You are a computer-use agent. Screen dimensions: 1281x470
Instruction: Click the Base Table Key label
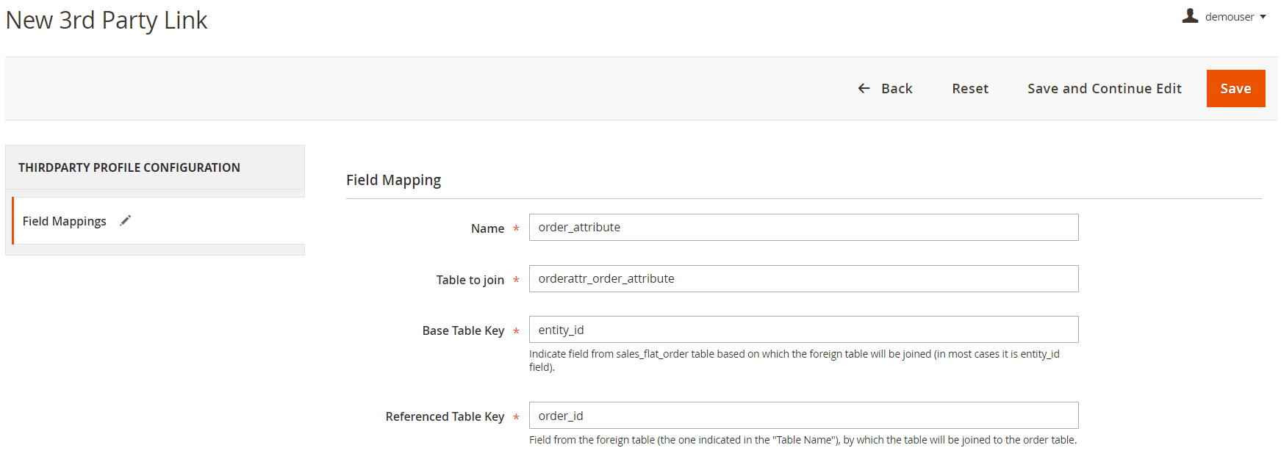pos(463,330)
